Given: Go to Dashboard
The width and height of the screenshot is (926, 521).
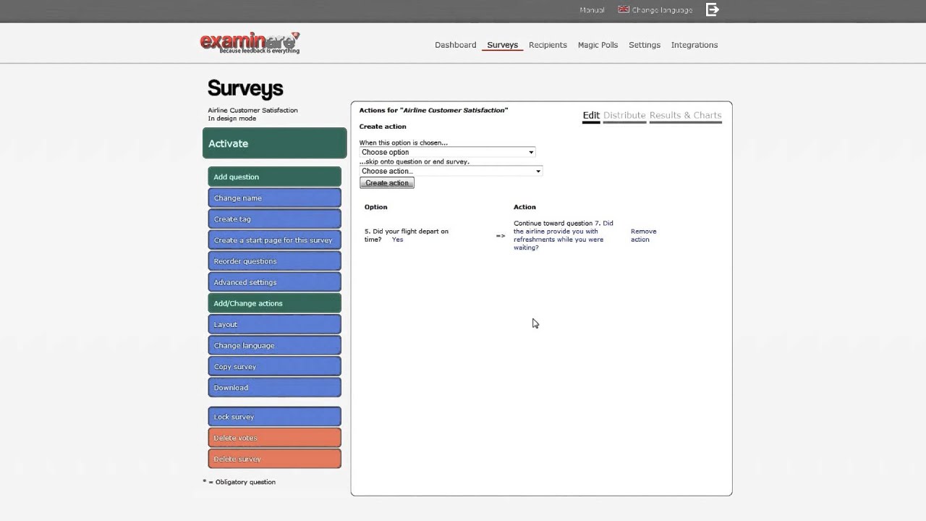Looking at the screenshot, I should point(455,45).
